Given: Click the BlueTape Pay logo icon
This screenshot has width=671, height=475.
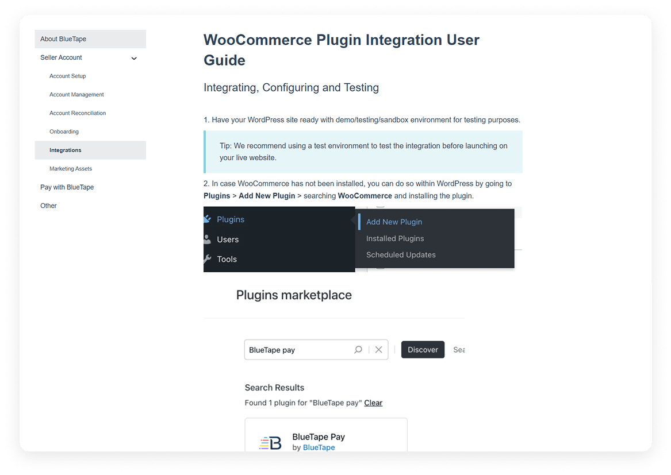Looking at the screenshot, I should [270, 443].
